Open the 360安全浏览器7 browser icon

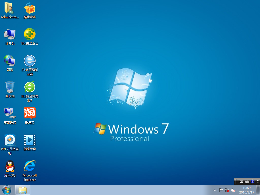[x=30, y=92]
